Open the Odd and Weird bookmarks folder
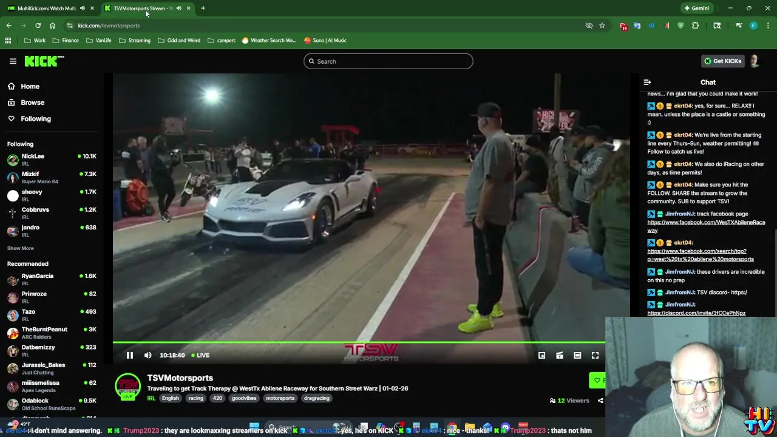The image size is (777, 437). coord(178,41)
